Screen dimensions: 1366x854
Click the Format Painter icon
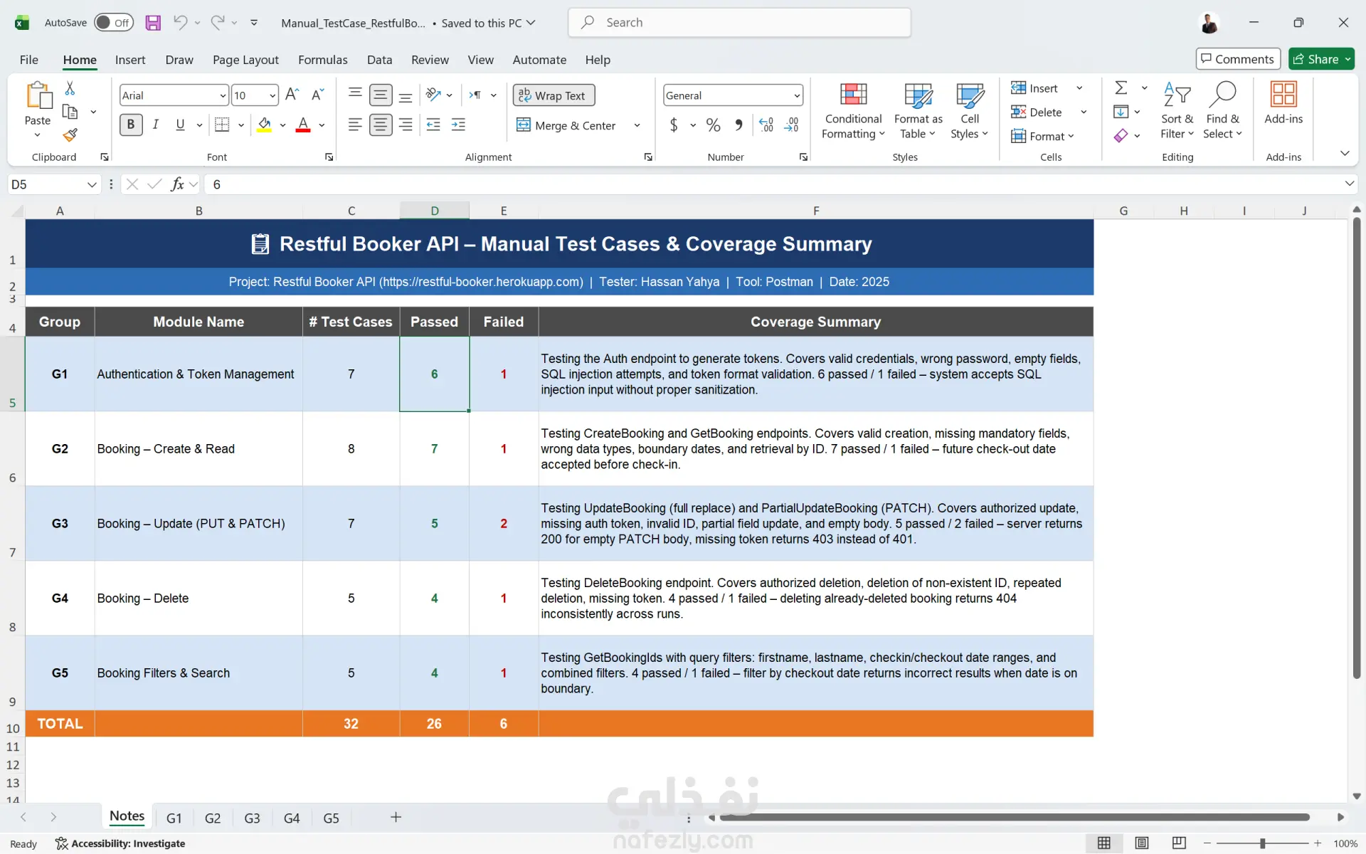pyautogui.click(x=70, y=135)
